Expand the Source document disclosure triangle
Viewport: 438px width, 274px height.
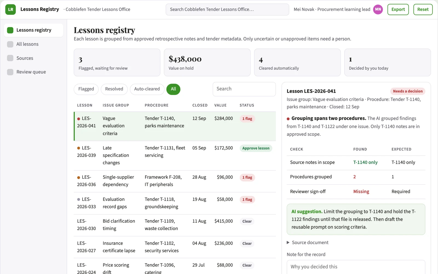coord(288,242)
